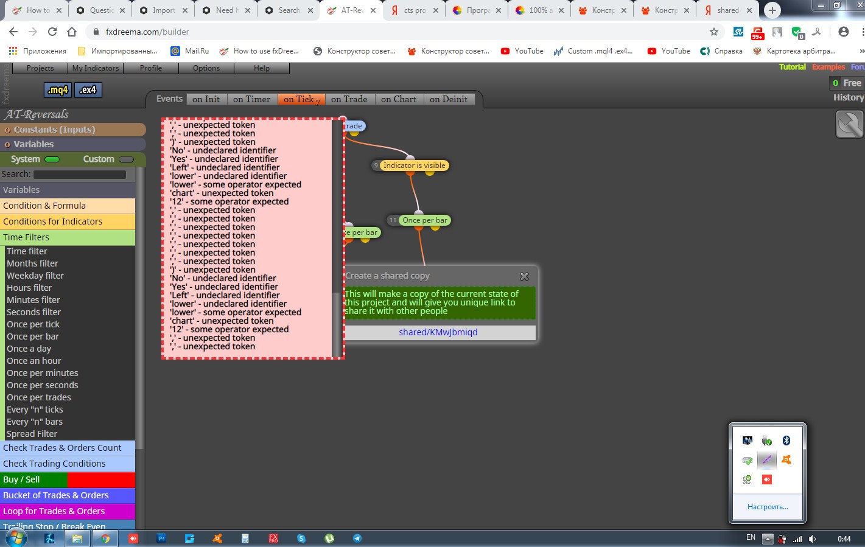The width and height of the screenshot is (865, 547).
Task: Click the purple pen tray icon
Action: point(766,460)
